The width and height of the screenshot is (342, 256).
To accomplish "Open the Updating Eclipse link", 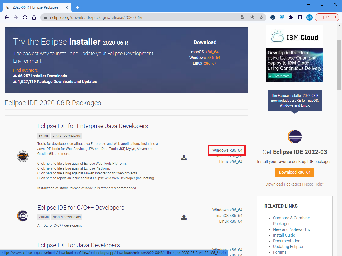I will click(x=288, y=246).
